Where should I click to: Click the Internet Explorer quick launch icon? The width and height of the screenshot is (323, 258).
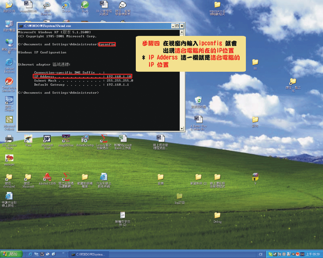[x=30, y=254]
